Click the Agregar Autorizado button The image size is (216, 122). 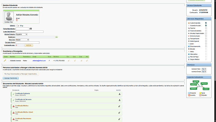click(x=10, y=78)
